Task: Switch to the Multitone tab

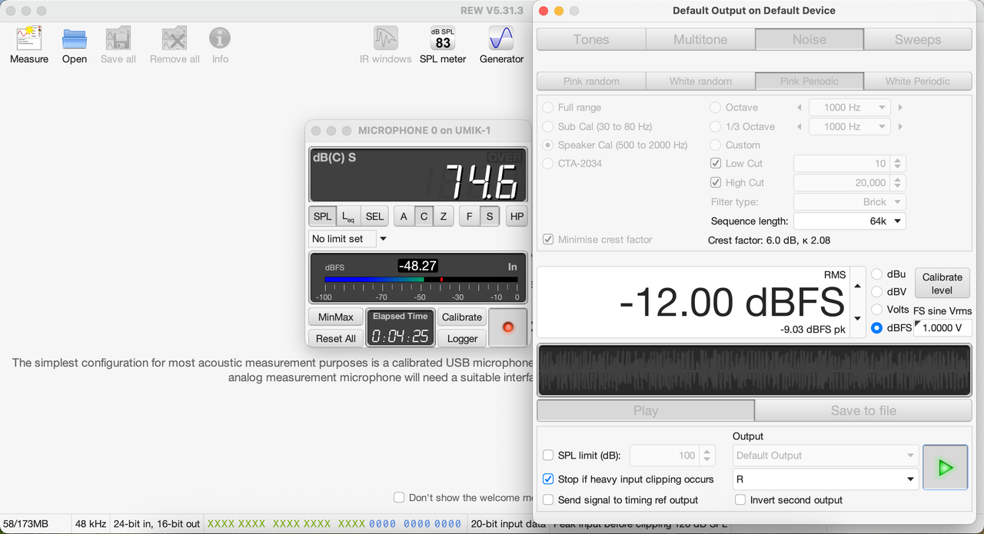Action: click(700, 40)
